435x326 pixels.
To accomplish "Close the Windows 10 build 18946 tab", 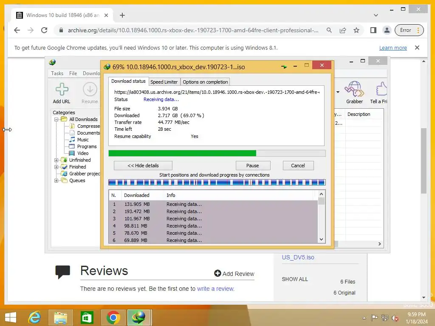I will pos(106,15).
